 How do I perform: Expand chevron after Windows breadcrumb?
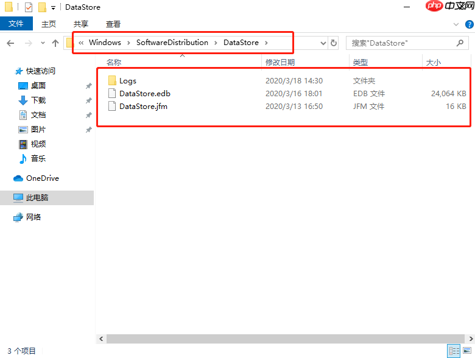(x=128, y=43)
